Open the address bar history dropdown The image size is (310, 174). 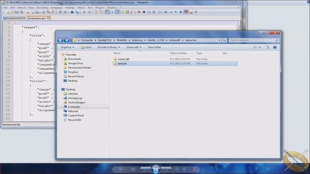(x=219, y=40)
